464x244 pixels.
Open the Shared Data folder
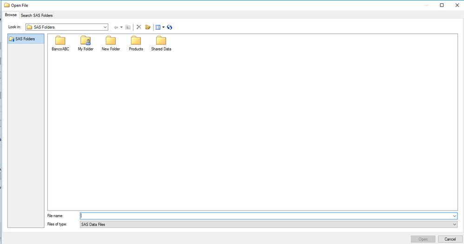point(161,44)
